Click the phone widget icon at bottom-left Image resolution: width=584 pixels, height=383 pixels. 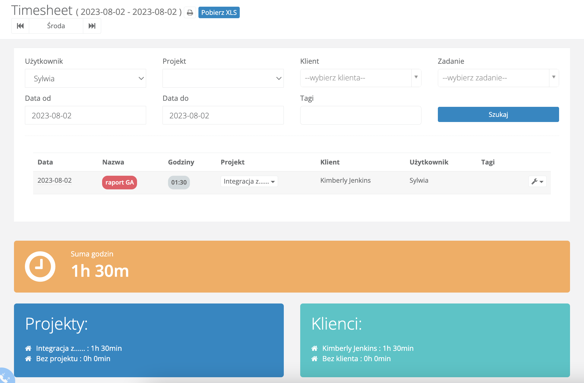(x=5, y=378)
